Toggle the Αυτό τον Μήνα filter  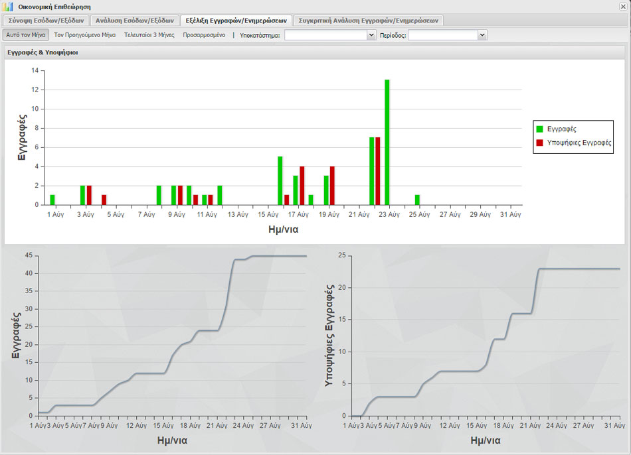[25, 34]
